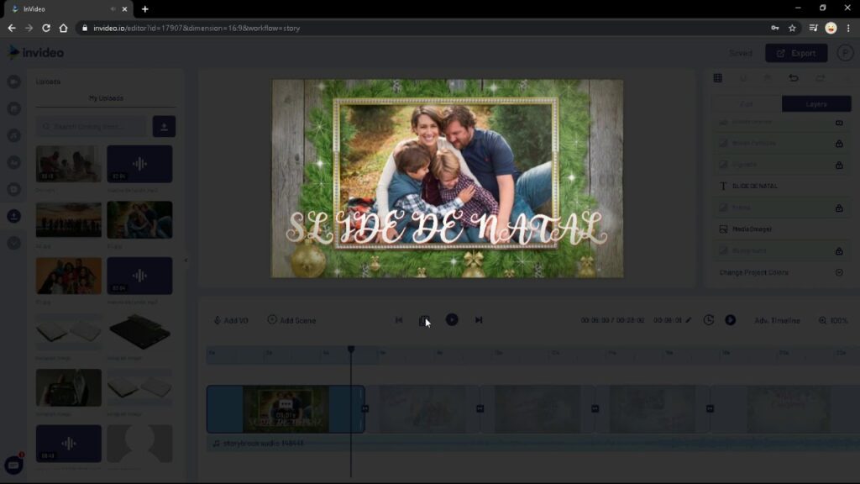Image resolution: width=860 pixels, height=484 pixels.
Task: Switch to the Layers tab
Action: click(x=816, y=103)
